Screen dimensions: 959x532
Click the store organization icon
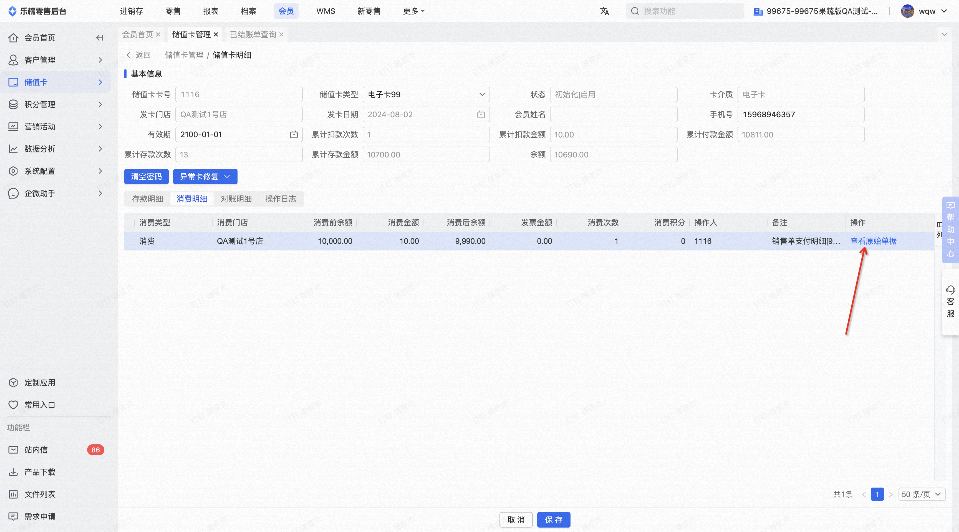pos(758,11)
